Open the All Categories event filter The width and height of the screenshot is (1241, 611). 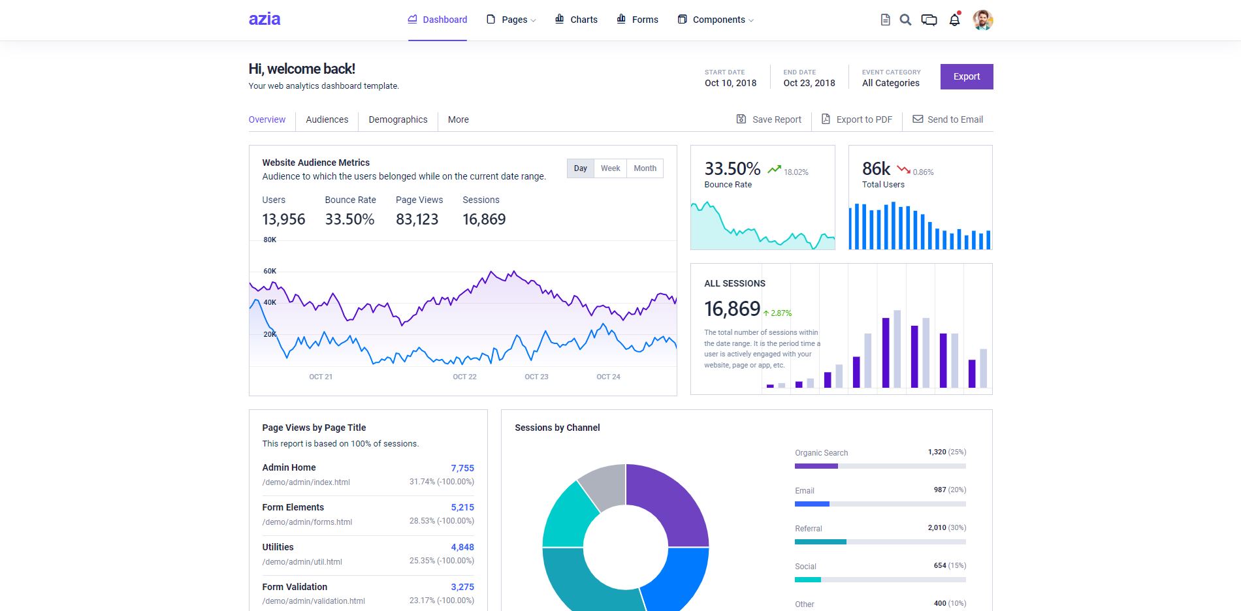890,83
